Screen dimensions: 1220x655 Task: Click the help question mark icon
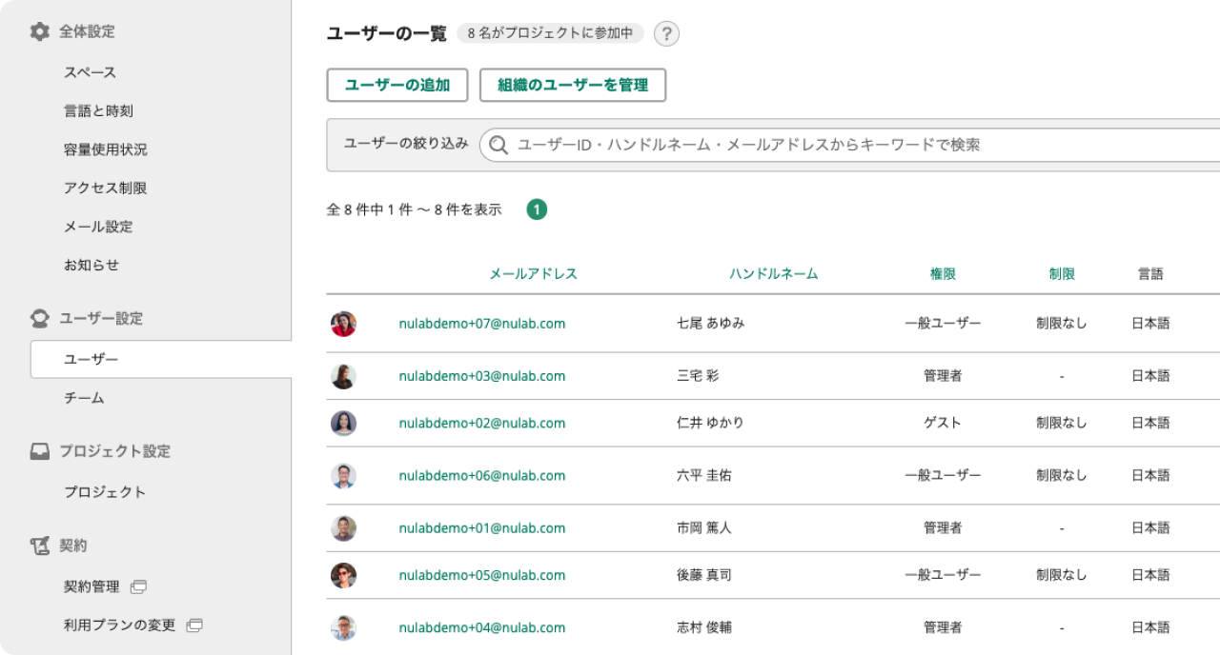666,34
